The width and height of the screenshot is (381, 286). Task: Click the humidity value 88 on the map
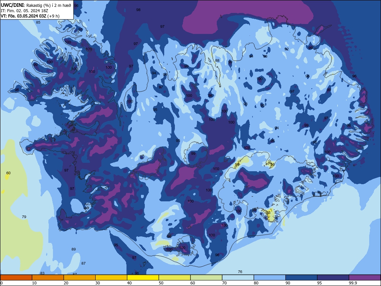click(x=217, y=60)
